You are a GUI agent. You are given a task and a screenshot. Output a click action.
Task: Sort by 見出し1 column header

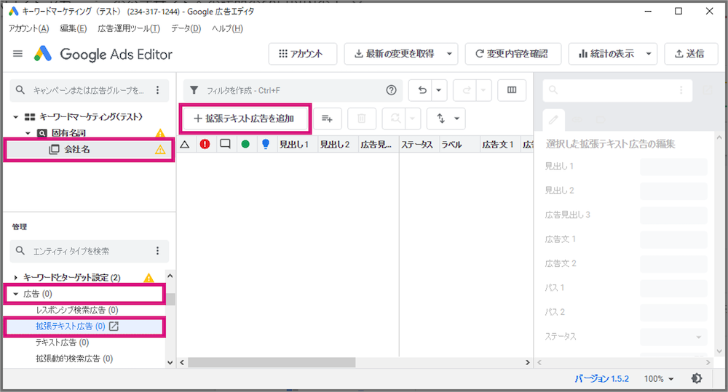[x=296, y=144]
